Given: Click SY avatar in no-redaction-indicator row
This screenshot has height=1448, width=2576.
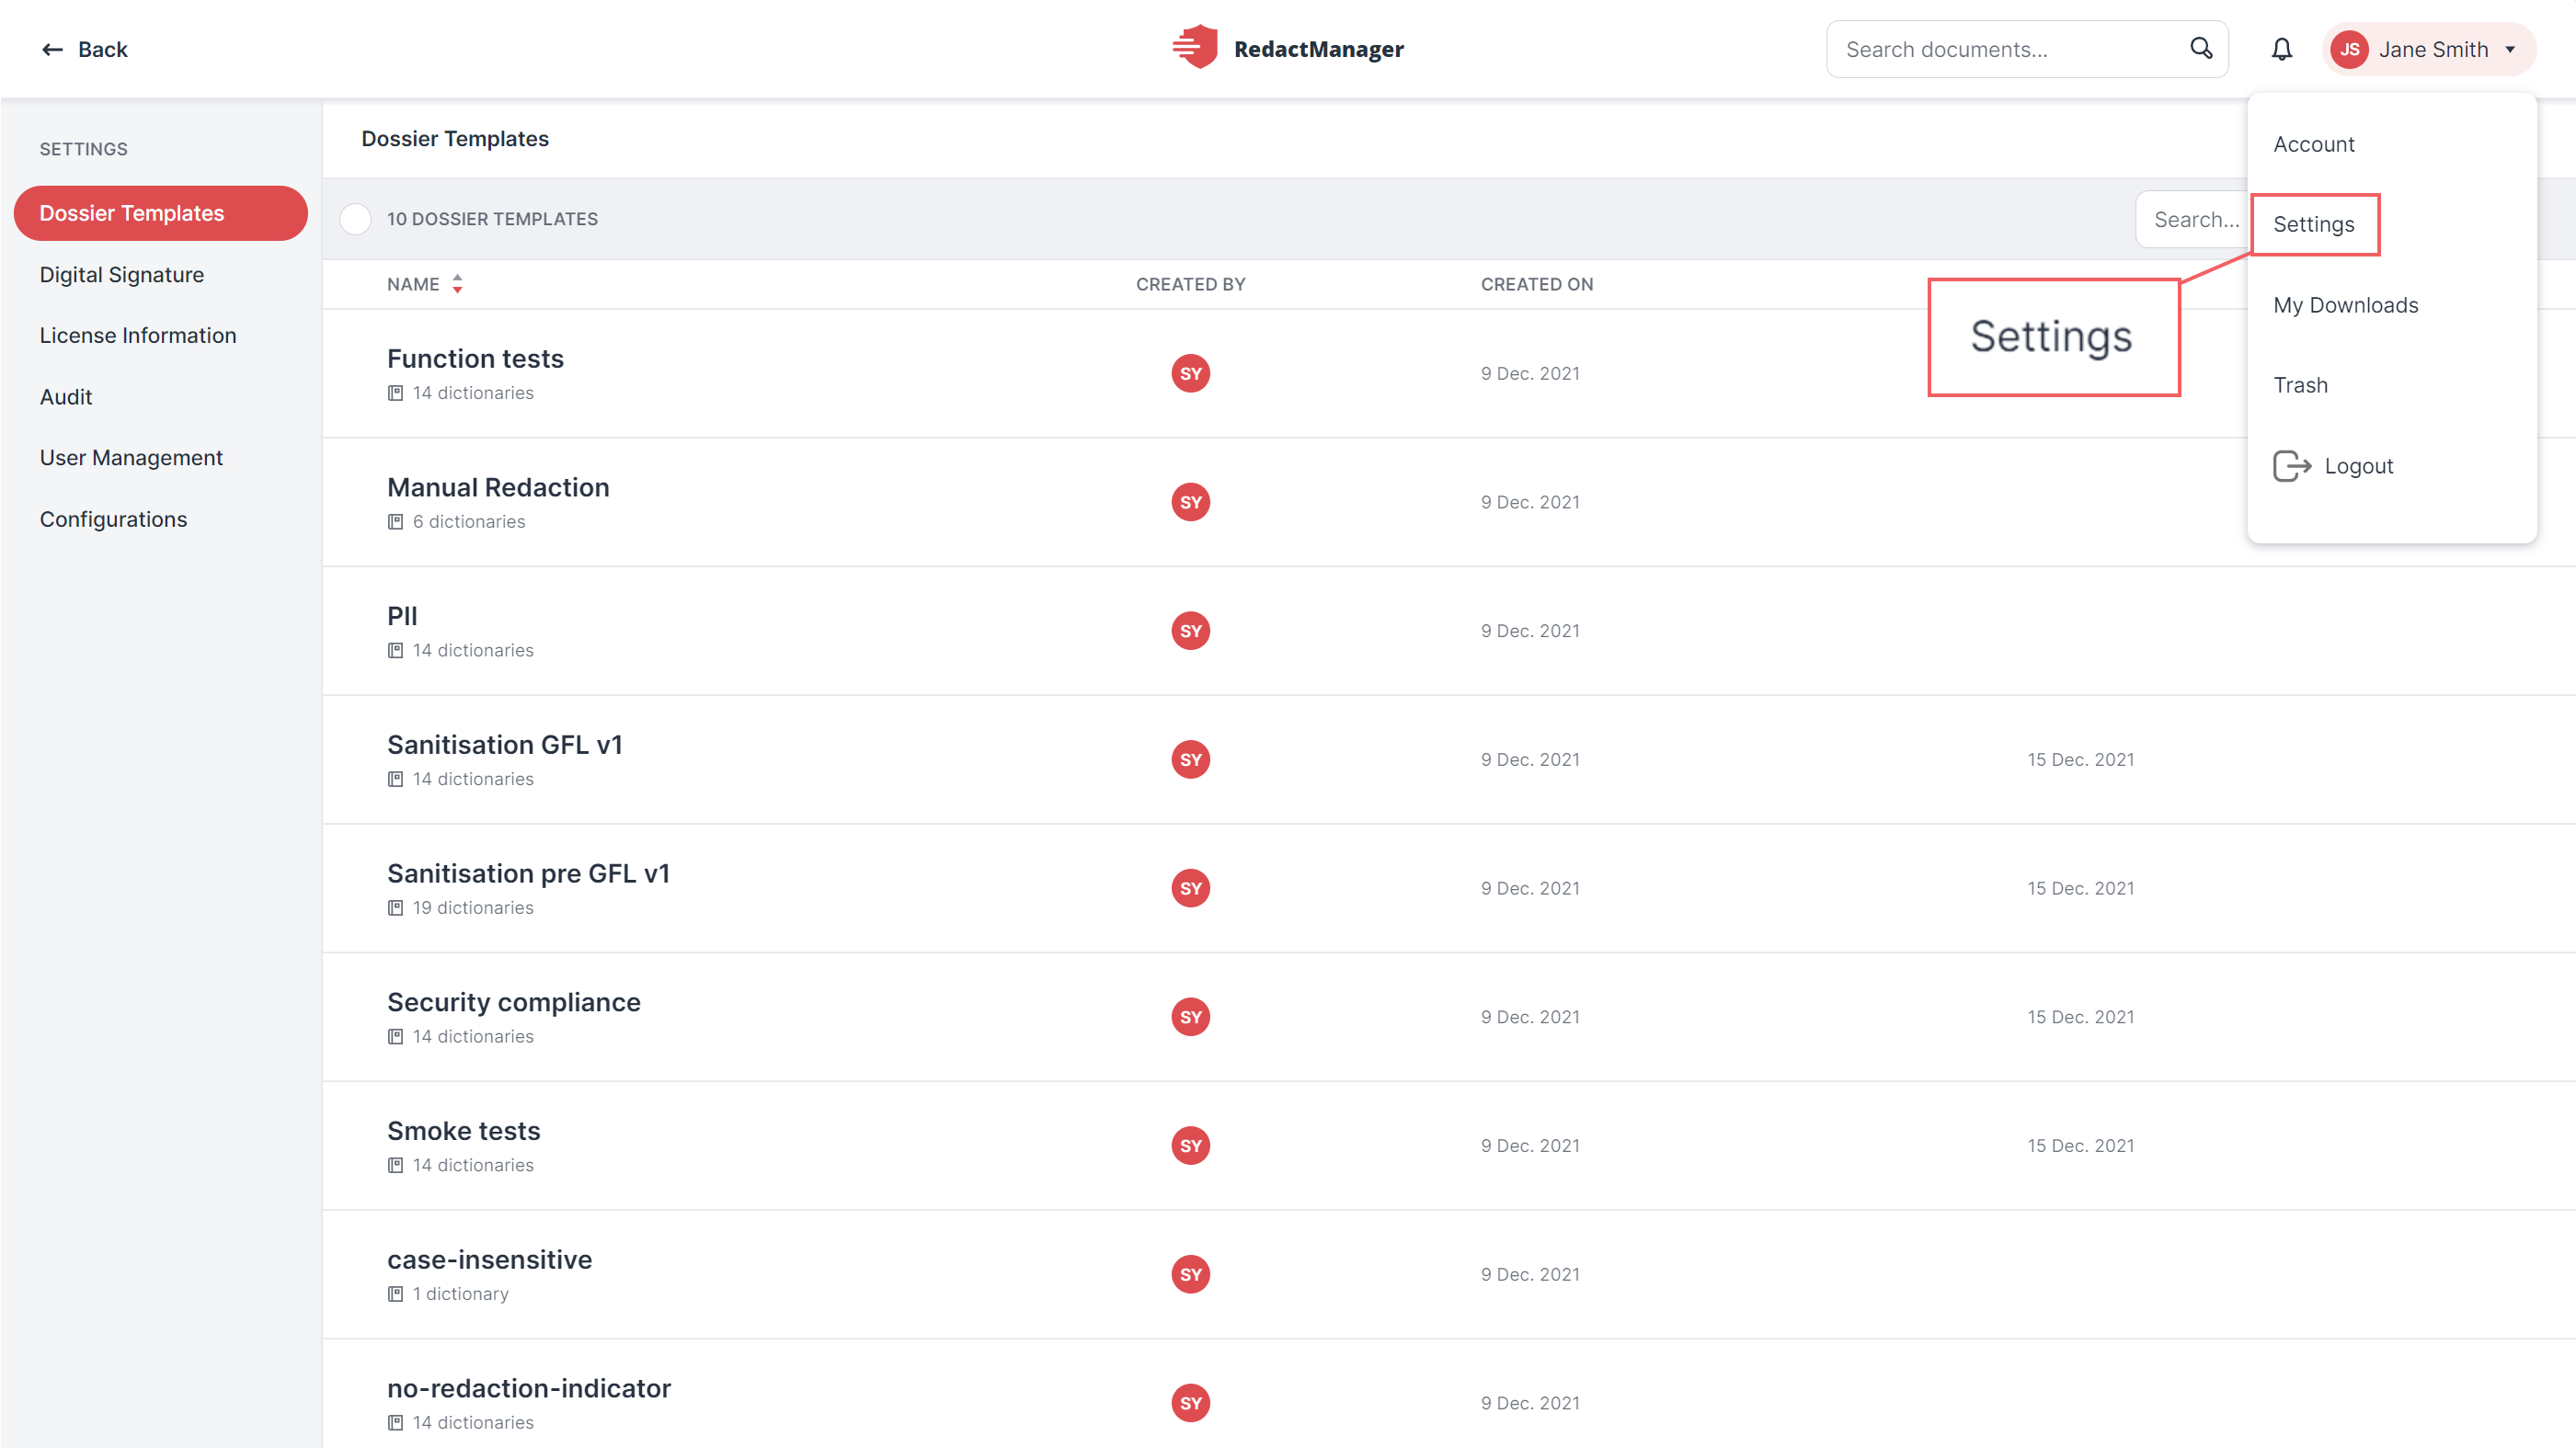Looking at the screenshot, I should coord(1190,1403).
